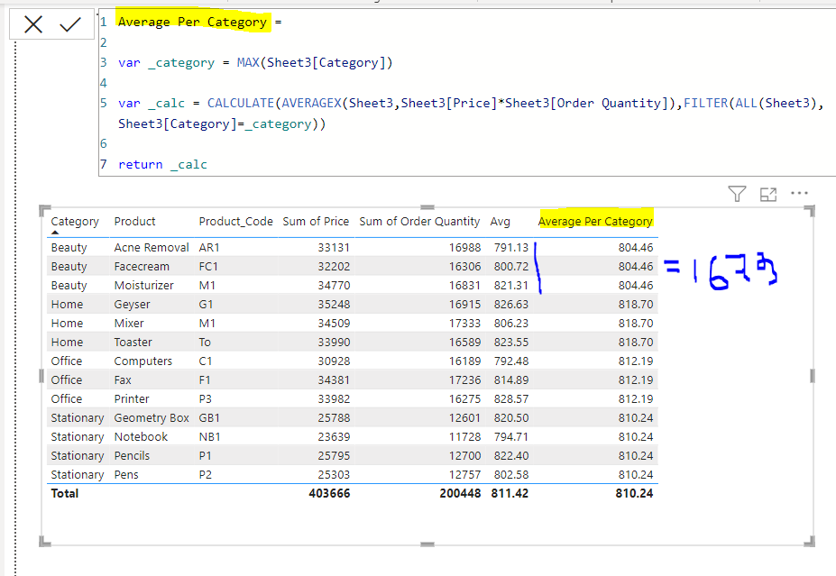This screenshot has height=576, width=836.
Task: Click formula line 1 measure name
Action: click(x=192, y=22)
